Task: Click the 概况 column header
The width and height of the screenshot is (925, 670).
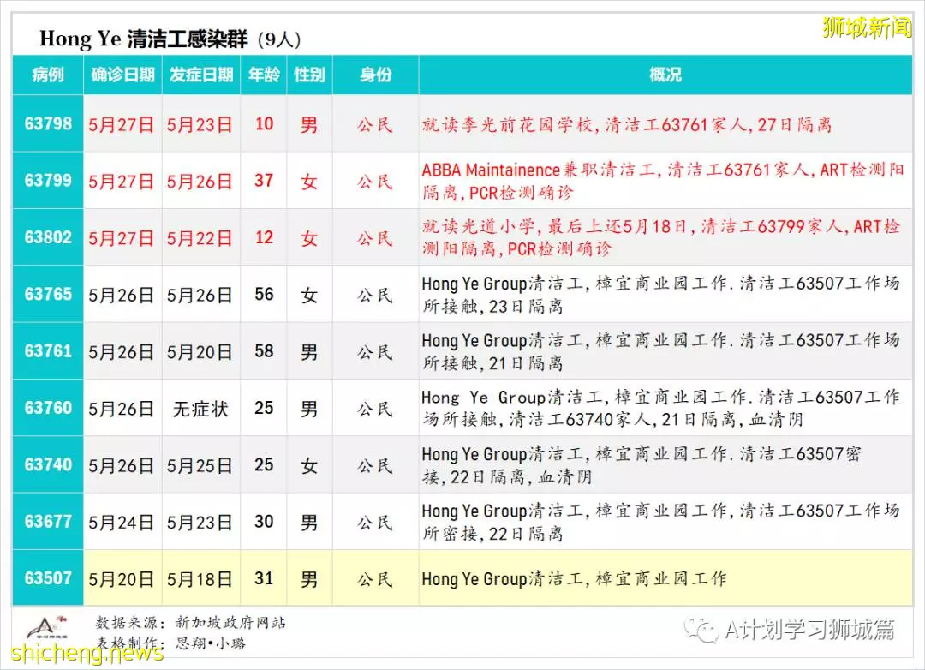Action: (x=665, y=75)
